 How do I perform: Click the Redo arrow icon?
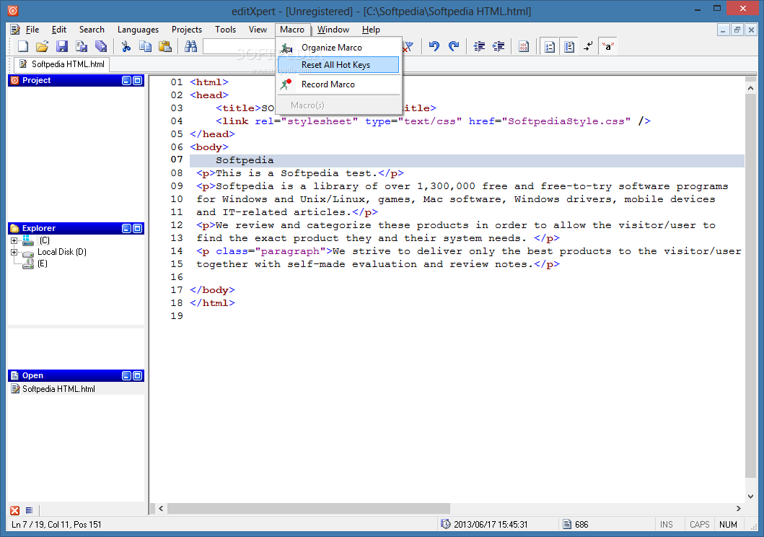coord(454,46)
